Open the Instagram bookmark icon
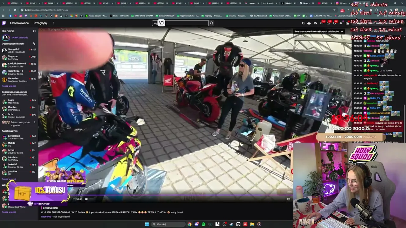Viewport: 406px width, 228px height. (21, 16)
